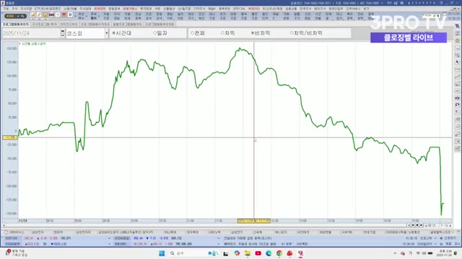Screen dimensions: 462x259
Task: Open the 보기 menu
Action: [x=366, y=9]
